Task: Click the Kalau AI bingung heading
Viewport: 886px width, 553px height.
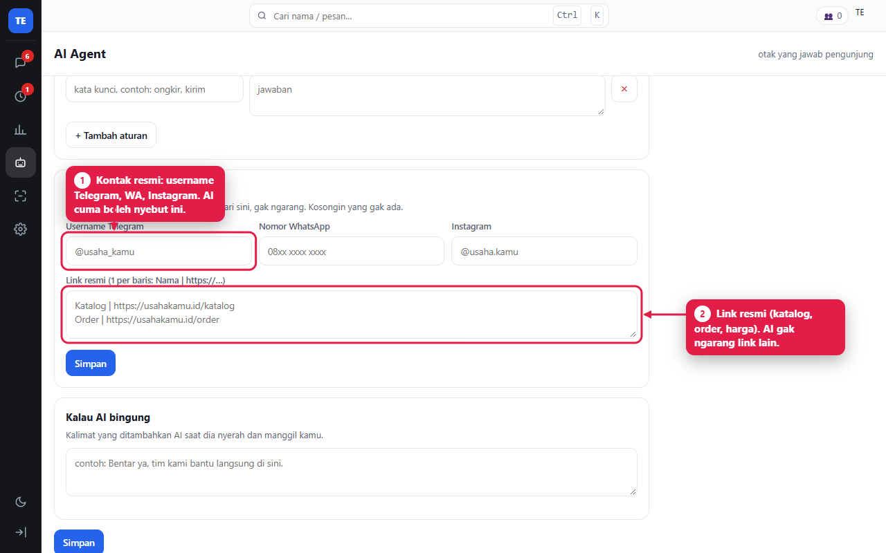Action: 108,418
